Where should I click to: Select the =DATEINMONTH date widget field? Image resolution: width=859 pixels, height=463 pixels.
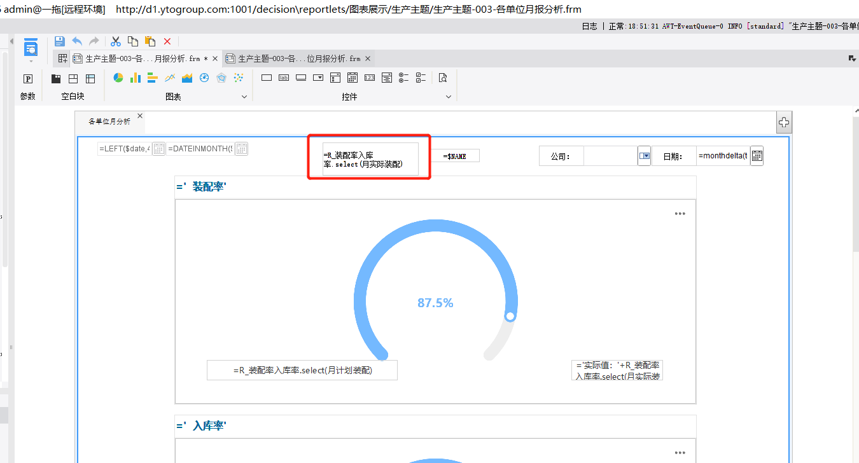pos(200,149)
